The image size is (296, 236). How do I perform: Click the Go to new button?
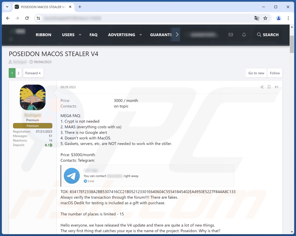click(256, 73)
